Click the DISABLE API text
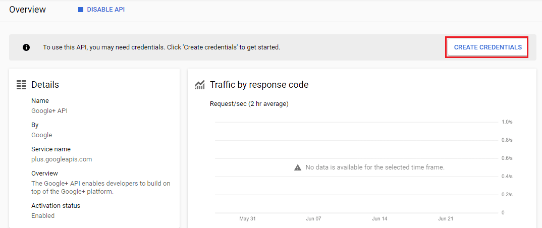542x228 pixels. pyautogui.click(x=106, y=10)
